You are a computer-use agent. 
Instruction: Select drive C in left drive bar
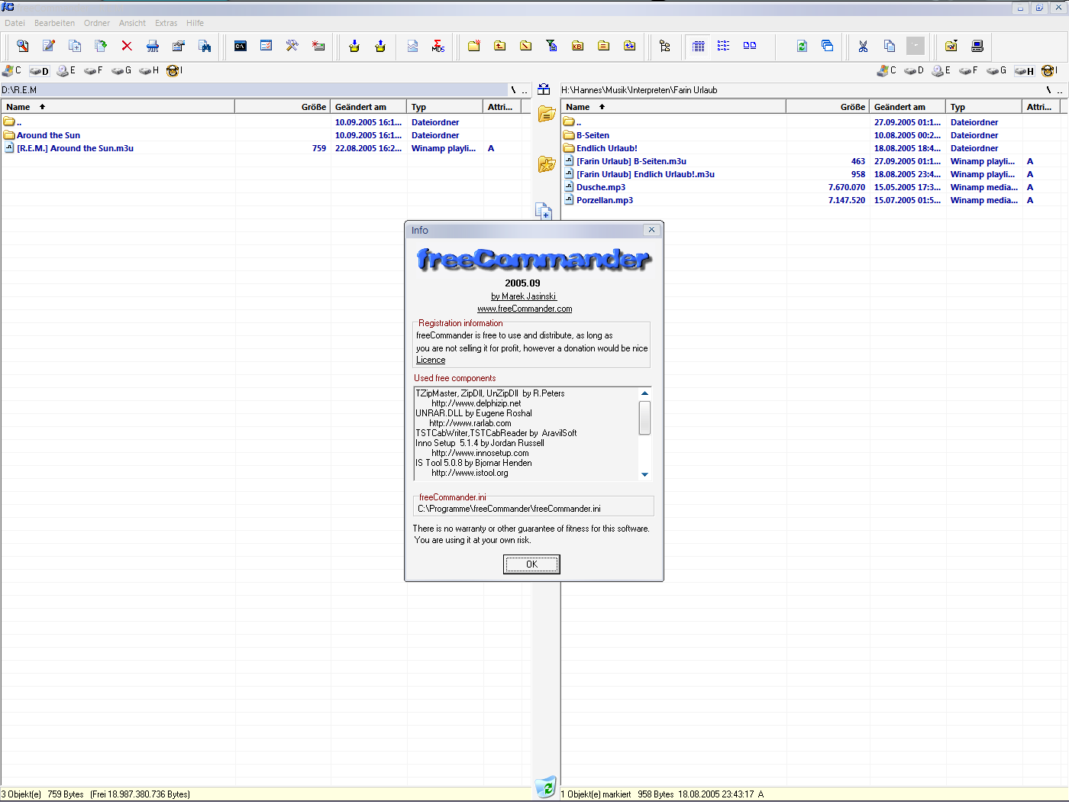tap(11, 70)
